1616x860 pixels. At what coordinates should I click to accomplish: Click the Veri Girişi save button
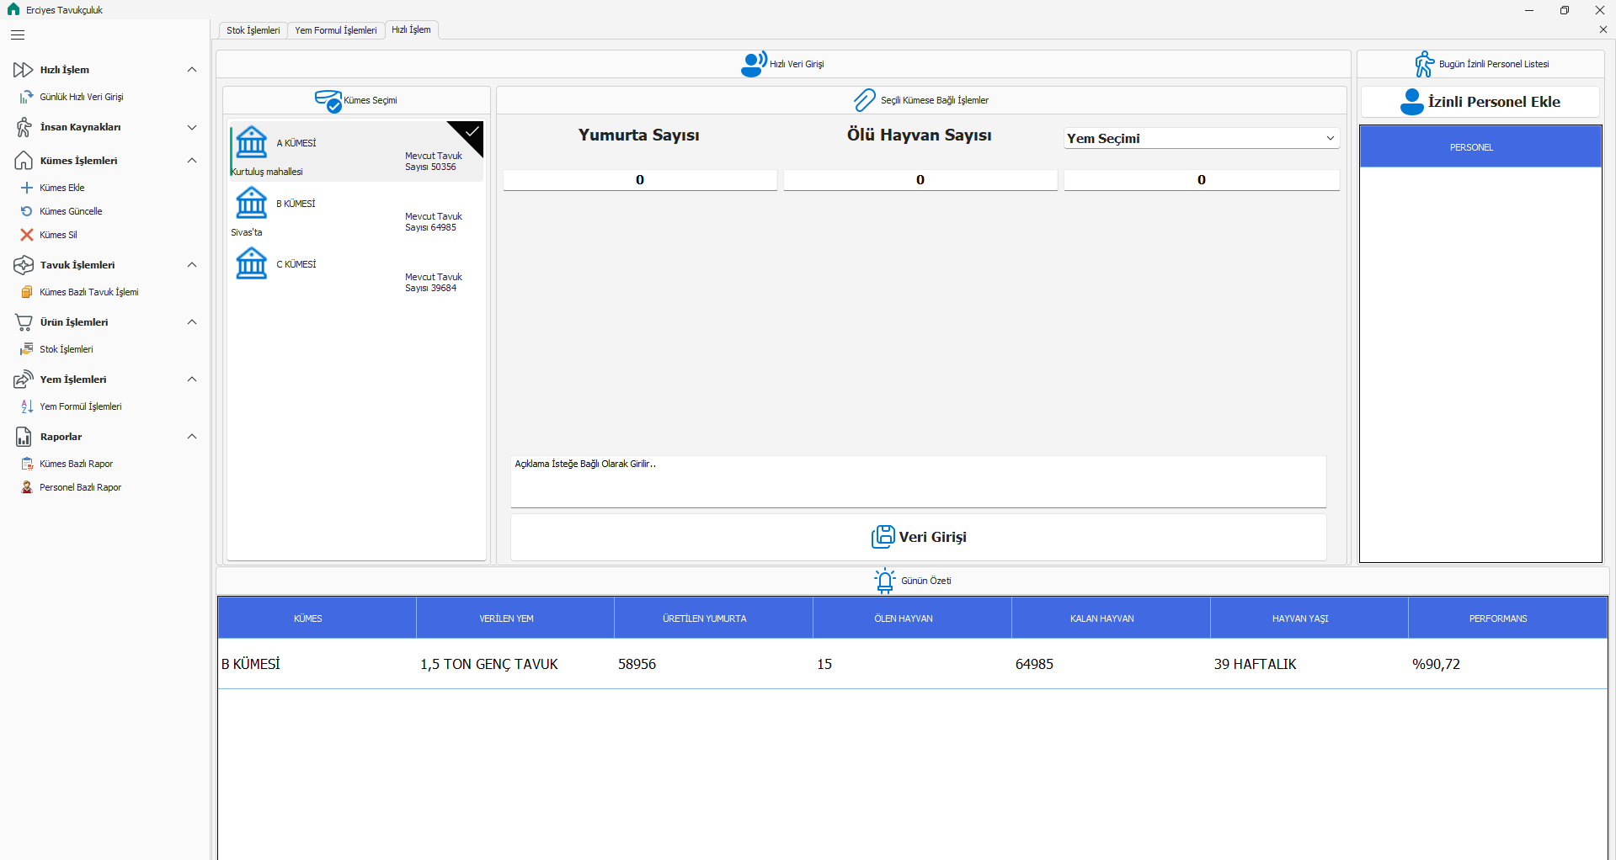918,537
